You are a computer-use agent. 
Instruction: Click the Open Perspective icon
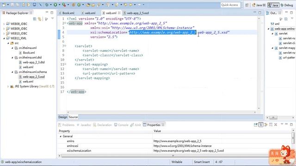pyautogui.click(x=247, y=5)
